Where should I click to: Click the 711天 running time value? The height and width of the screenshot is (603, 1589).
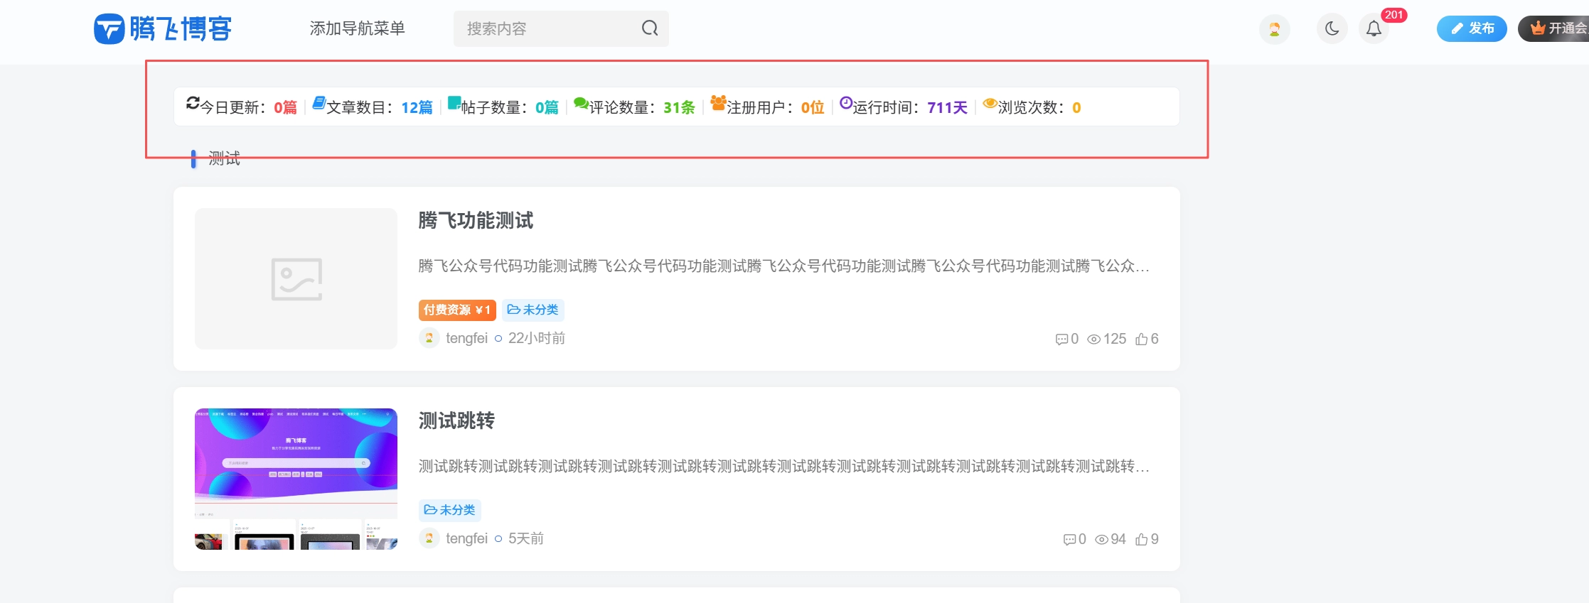947,107
